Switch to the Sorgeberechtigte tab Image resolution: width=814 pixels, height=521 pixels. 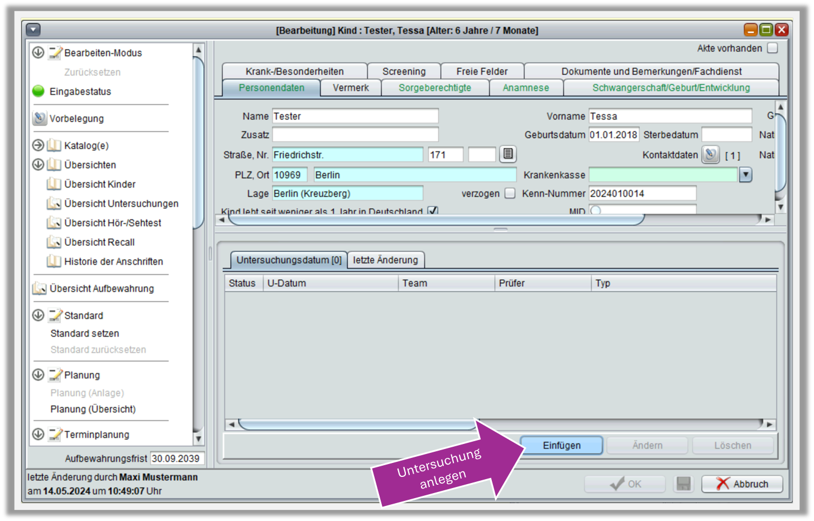434,88
